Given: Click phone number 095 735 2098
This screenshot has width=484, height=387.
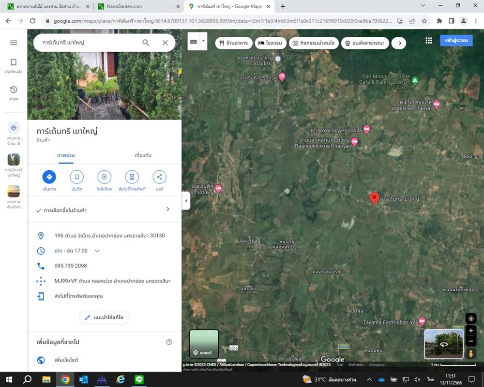Looking at the screenshot, I should click(x=71, y=266).
